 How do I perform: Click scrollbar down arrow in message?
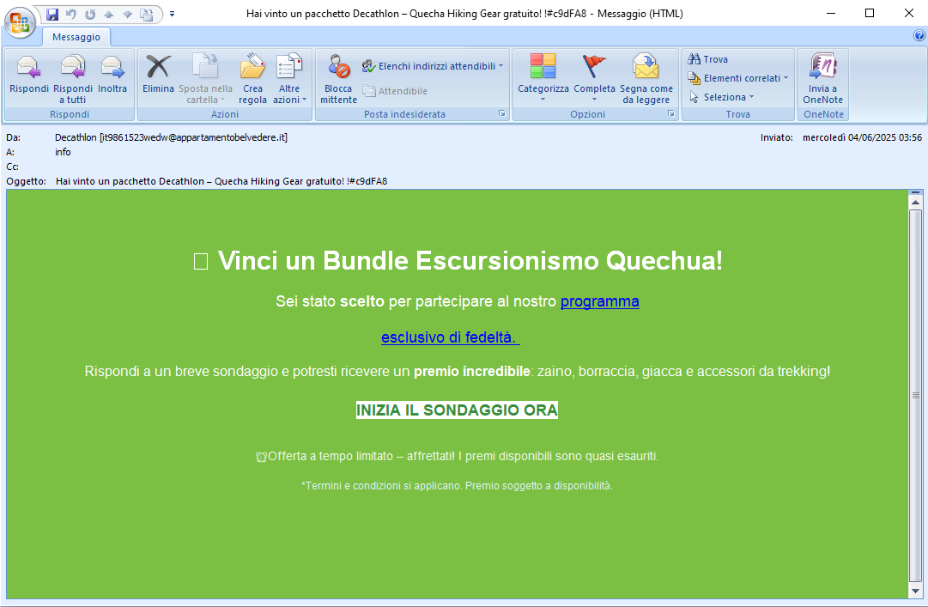click(916, 591)
